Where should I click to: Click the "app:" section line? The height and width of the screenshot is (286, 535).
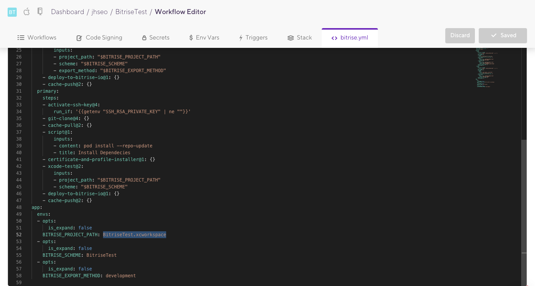(37, 207)
